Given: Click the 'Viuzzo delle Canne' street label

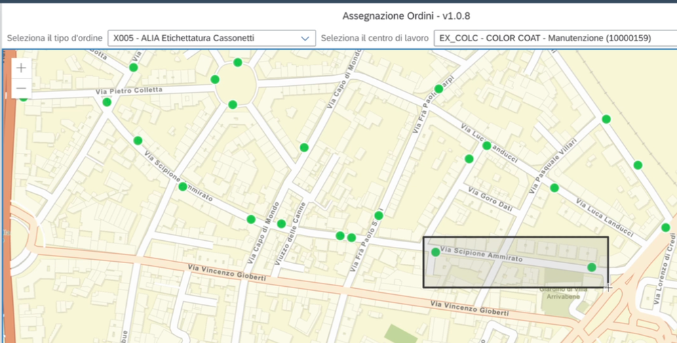Looking at the screenshot, I should coord(290,233).
